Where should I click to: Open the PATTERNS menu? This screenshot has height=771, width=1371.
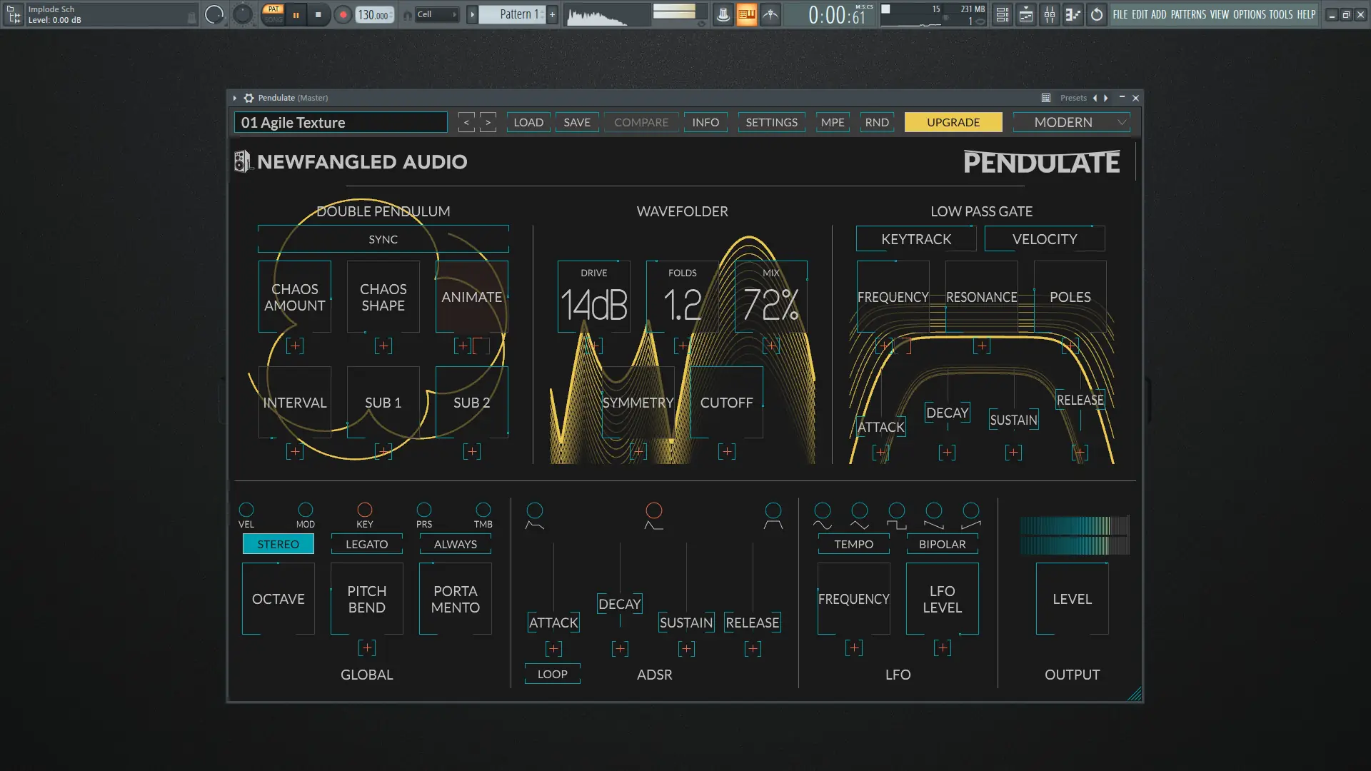pos(1188,14)
